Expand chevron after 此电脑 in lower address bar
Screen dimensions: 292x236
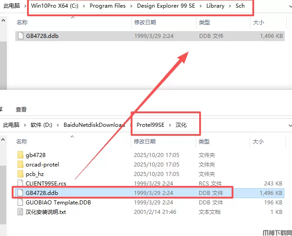(x=25, y=125)
